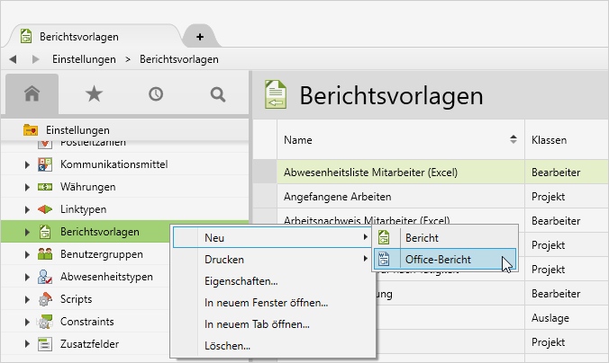
Task: Expand the Benutzergruppen tree node
Action: pyautogui.click(x=27, y=254)
